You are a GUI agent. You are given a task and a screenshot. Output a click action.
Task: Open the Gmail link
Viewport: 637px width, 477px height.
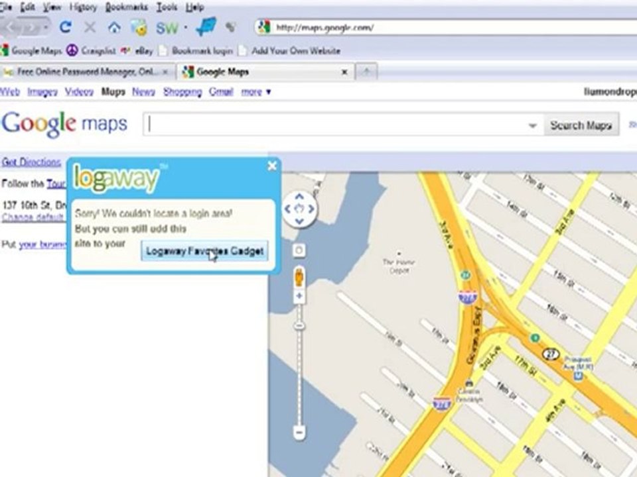(221, 92)
